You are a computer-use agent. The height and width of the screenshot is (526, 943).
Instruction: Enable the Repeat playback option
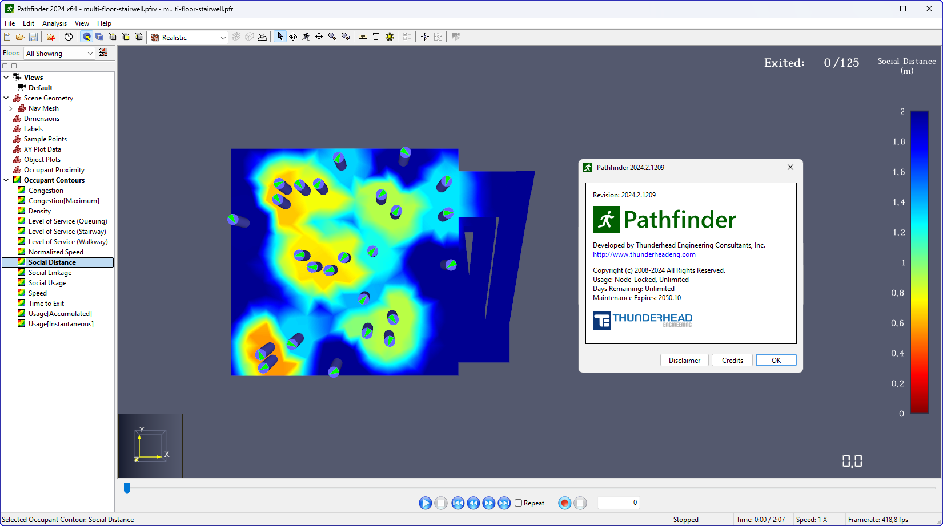point(519,503)
